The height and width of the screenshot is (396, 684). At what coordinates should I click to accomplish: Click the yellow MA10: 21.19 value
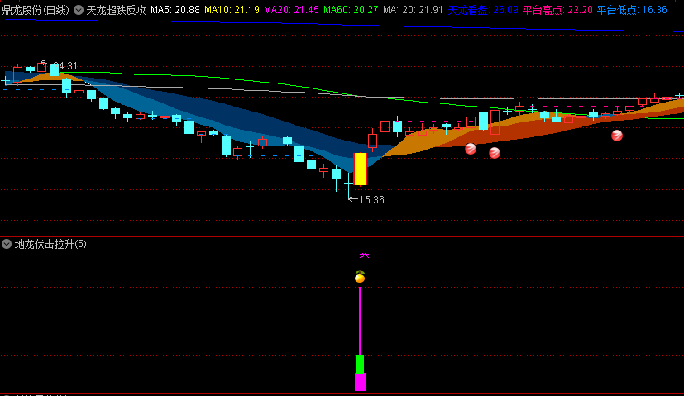tap(232, 10)
